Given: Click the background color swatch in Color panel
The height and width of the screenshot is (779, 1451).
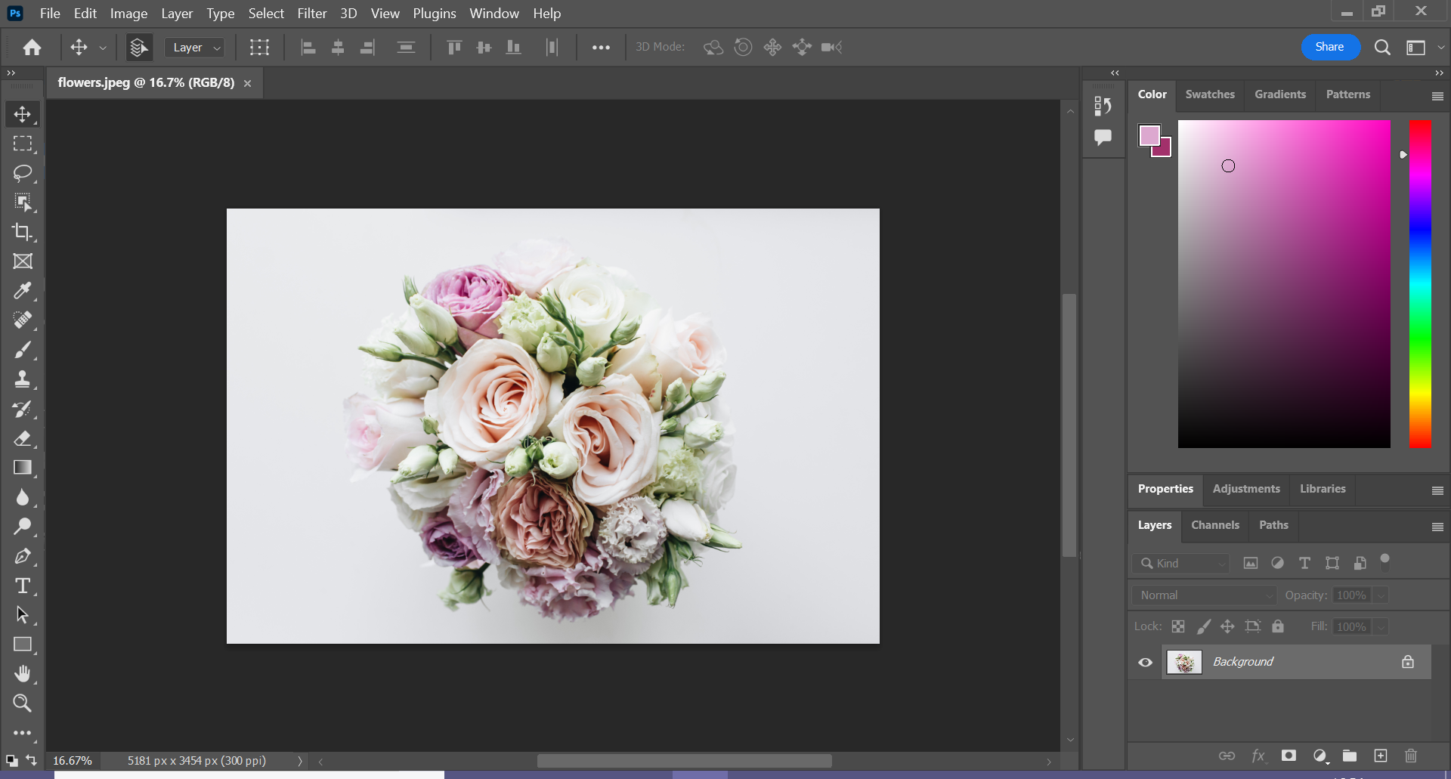Looking at the screenshot, I should (1165, 150).
